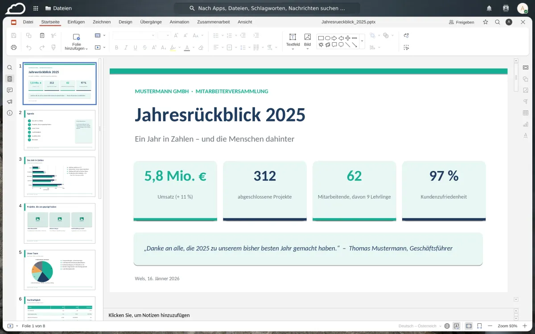Insert a line with arrow end

coord(354,45)
